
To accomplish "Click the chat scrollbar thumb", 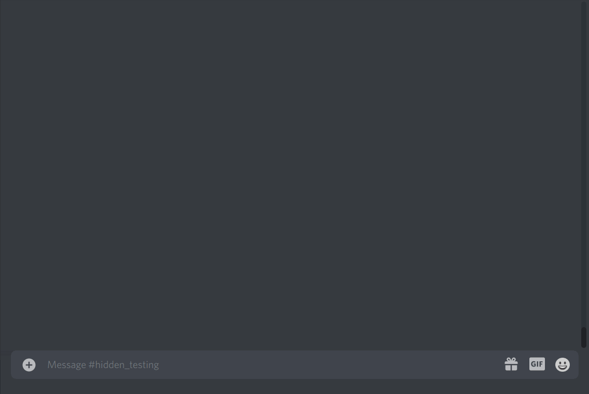I will 583,337.
